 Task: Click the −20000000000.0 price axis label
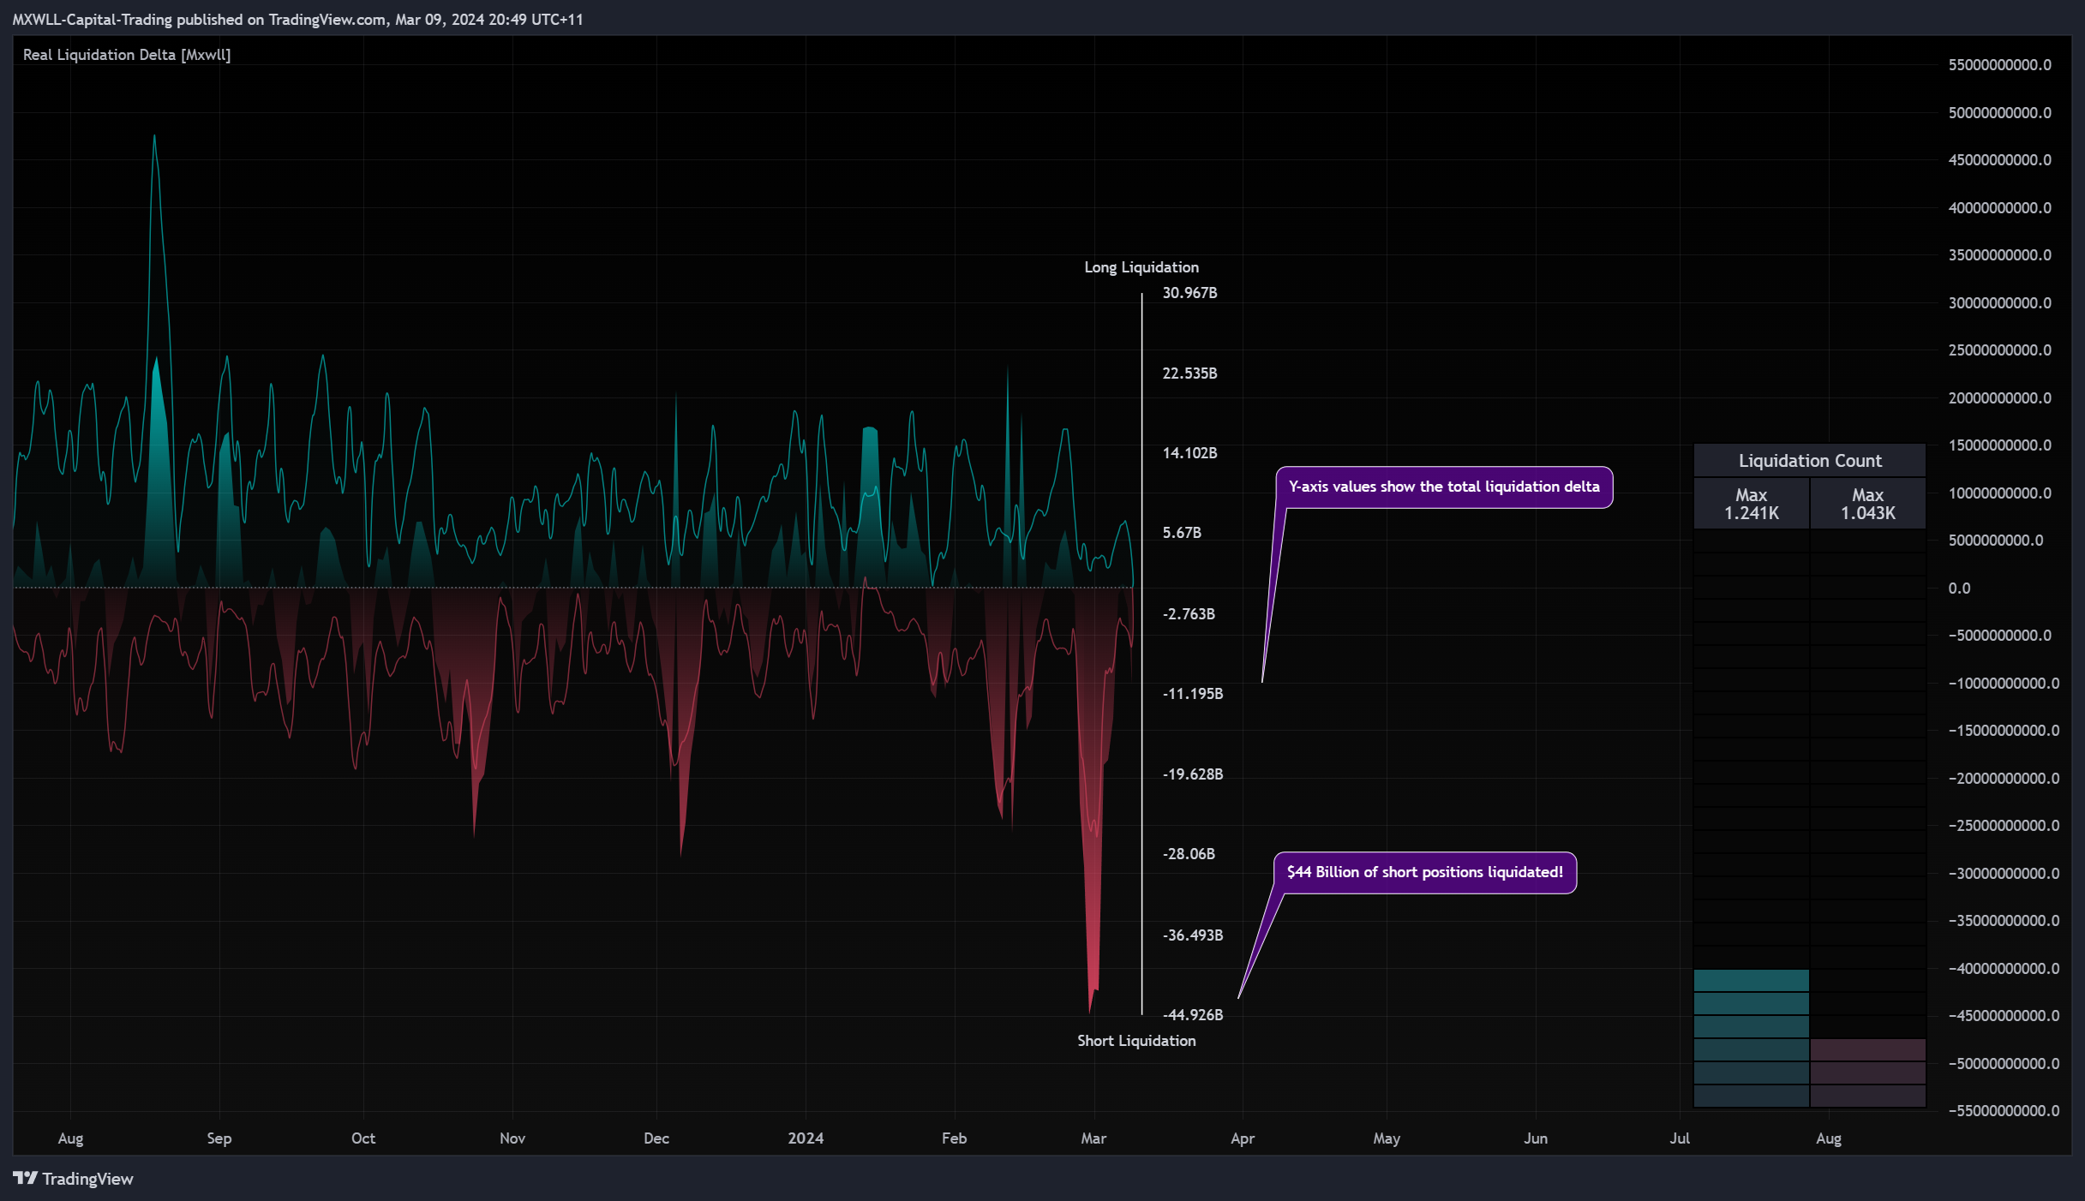[2004, 779]
